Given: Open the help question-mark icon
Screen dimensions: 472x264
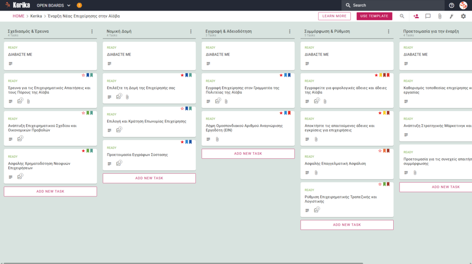Looking at the screenshot, I should [x=451, y=5].
